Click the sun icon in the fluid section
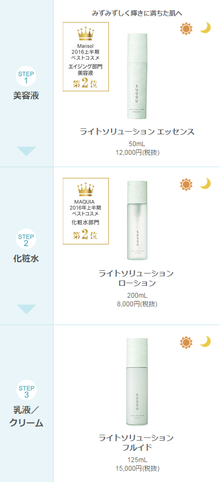The width and height of the screenshot is (220, 482). (186, 342)
